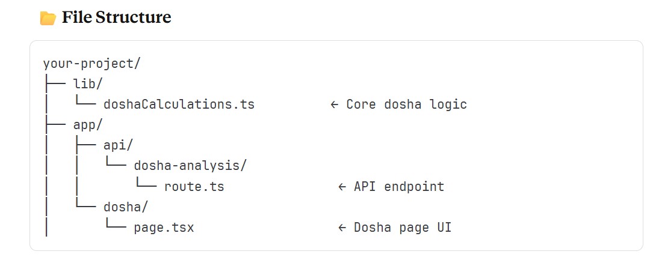Click the Dosha page UI comment
The image size is (653, 263).
click(403, 228)
